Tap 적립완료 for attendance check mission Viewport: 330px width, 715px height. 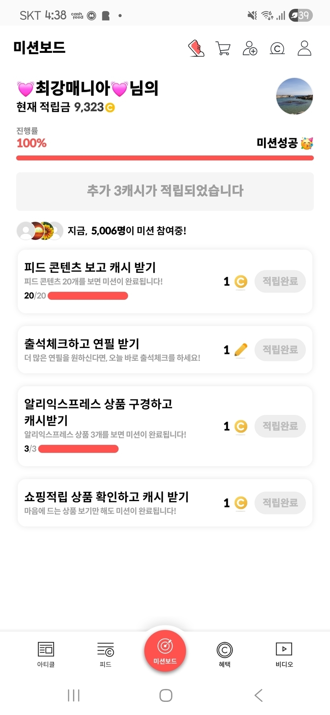pyautogui.click(x=280, y=350)
